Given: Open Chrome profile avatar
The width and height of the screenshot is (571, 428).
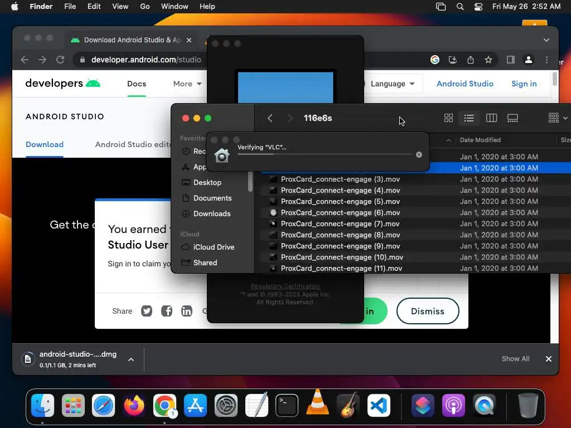Looking at the screenshot, I should [x=529, y=60].
